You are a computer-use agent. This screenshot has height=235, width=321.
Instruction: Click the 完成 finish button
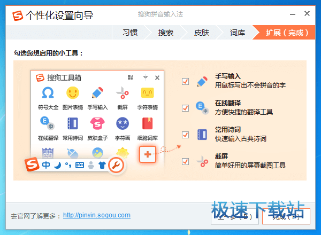(x=286, y=216)
